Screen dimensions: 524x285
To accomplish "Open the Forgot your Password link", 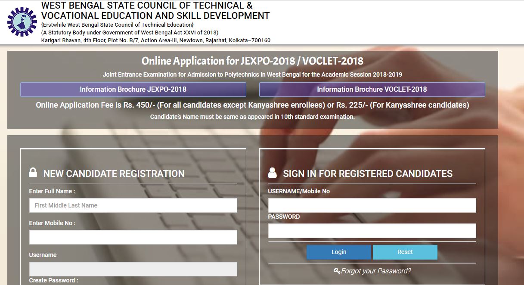I will [375, 271].
